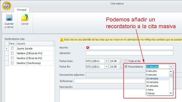Click the Documentos adjuntos field
Viewport: 182px width, 102px height.
(115, 75)
